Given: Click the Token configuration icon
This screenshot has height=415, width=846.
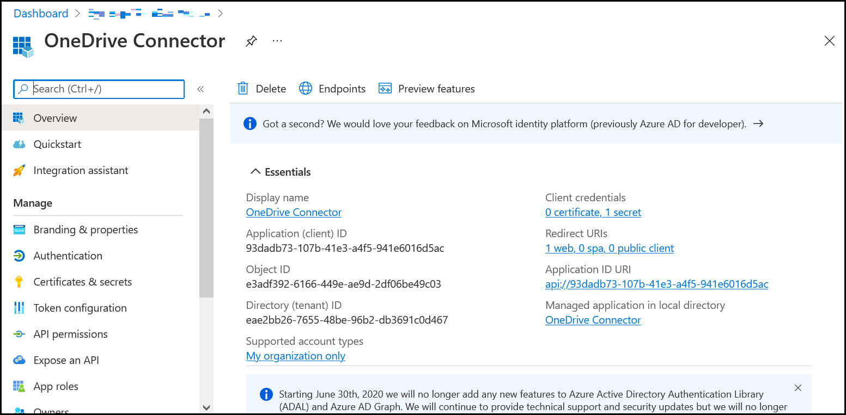Looking at the screenshot, I should (19, 308).
